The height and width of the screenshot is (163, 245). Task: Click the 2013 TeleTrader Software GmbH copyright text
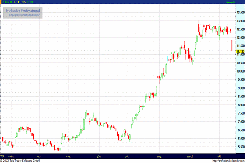pos(26,161)
